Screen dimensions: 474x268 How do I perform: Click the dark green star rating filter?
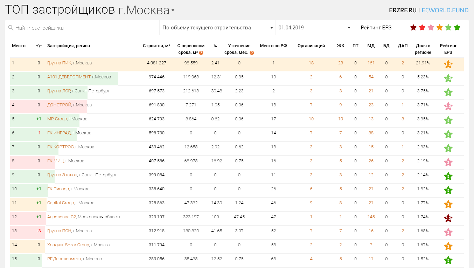pyautogui.click(x=457, y=28)
